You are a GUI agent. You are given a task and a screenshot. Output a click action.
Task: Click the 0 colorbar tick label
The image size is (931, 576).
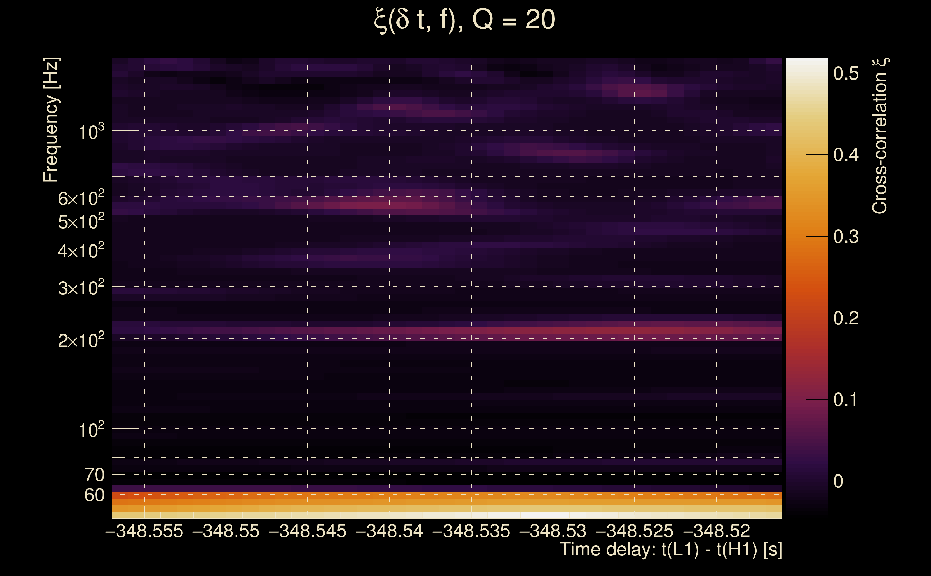click(838, 482)
